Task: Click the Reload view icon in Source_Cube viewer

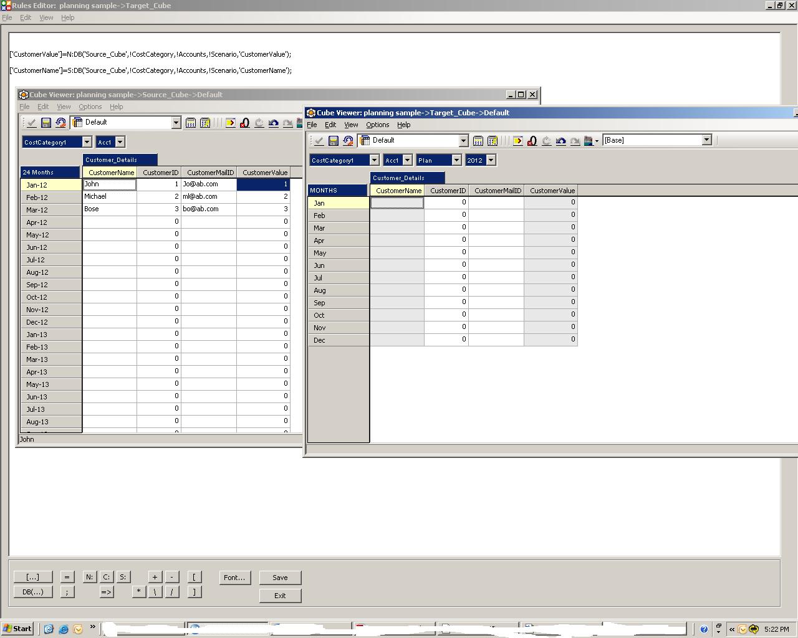Action: click(60, 123)
